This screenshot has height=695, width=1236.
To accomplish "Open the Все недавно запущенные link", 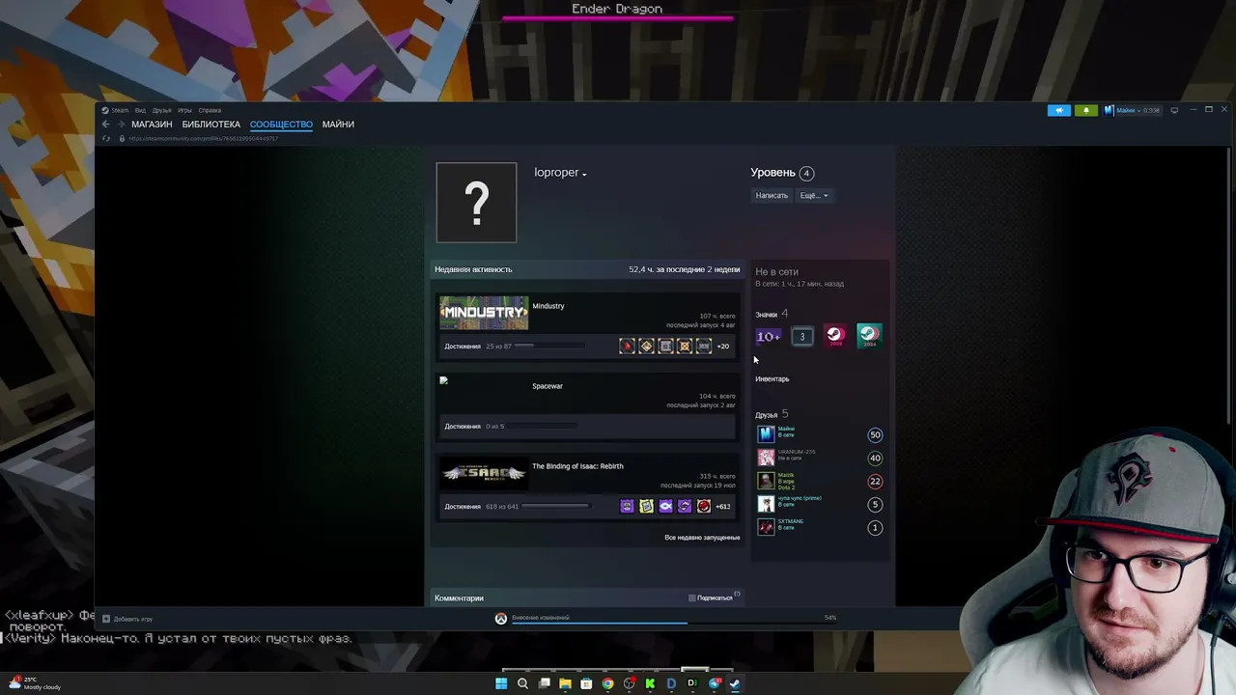I will click(702, 538).
